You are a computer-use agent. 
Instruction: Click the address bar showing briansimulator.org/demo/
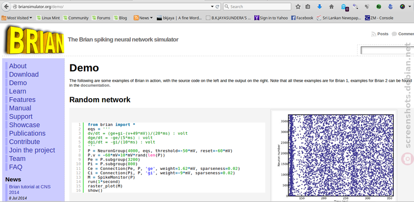pos(111,7)
